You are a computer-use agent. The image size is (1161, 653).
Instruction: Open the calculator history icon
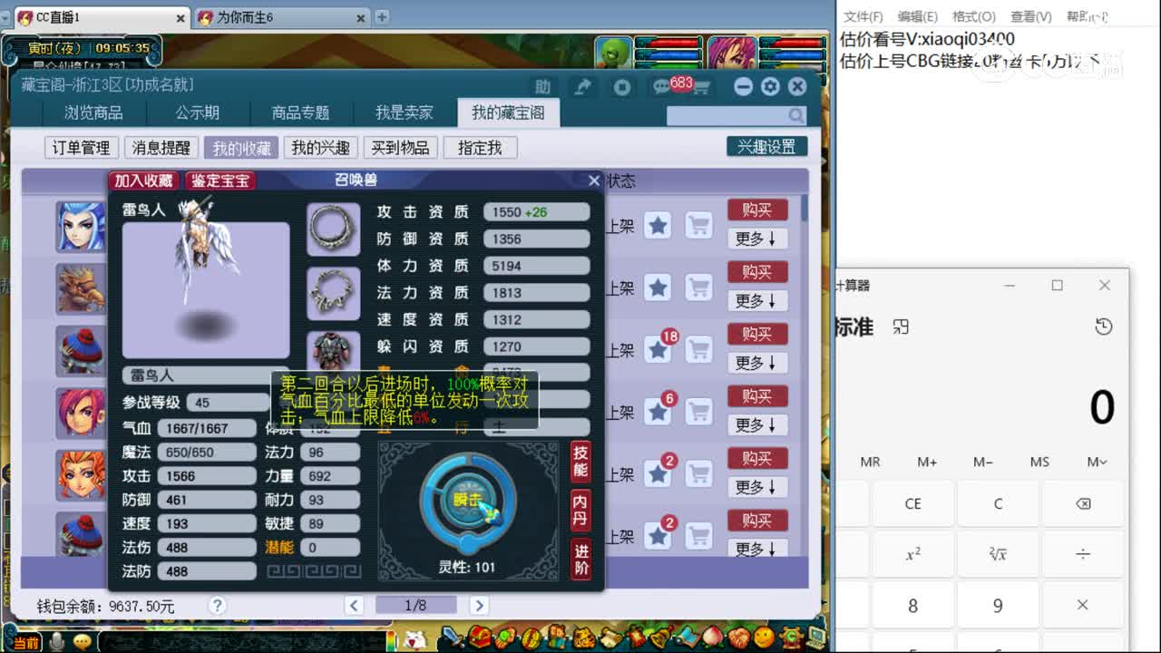tap(1104, 325)
